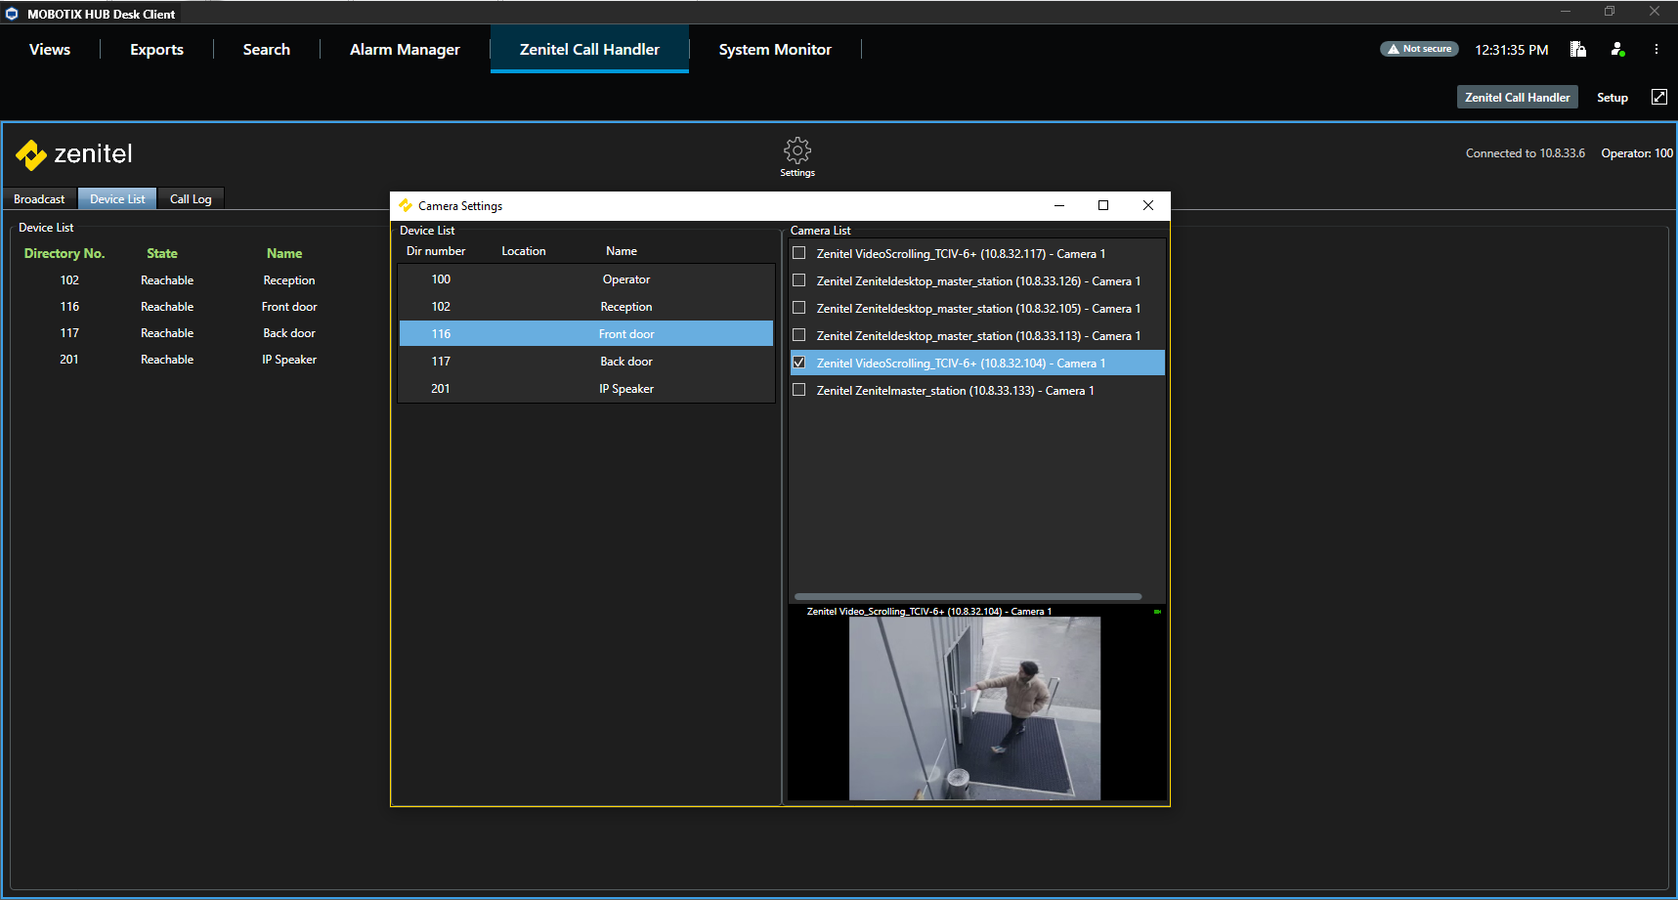Open the three-dot more options menu
The height and width of the screenshot is (900, 1678).
tap(1656, 49)
